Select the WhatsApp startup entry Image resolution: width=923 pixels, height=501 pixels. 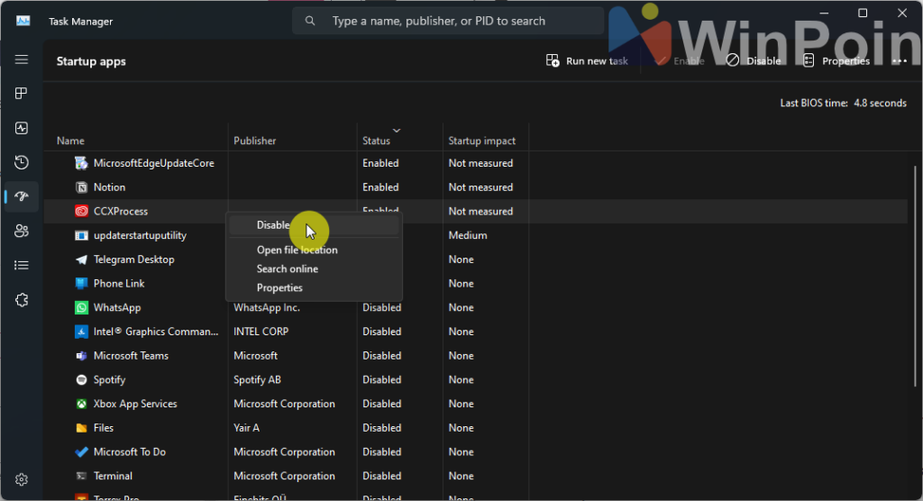click(x=117, y=307)
